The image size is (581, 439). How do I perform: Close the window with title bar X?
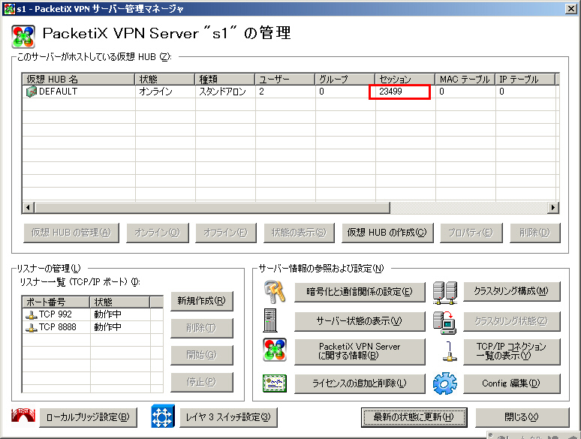pyautogui.click(x=571, y=8)
